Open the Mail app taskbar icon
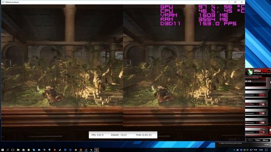The image size is (271, 152). 39,150
